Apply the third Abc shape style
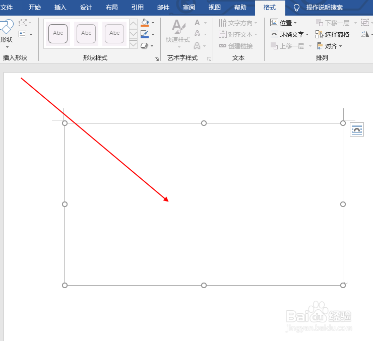373x341 pixels. pos(114,34)
